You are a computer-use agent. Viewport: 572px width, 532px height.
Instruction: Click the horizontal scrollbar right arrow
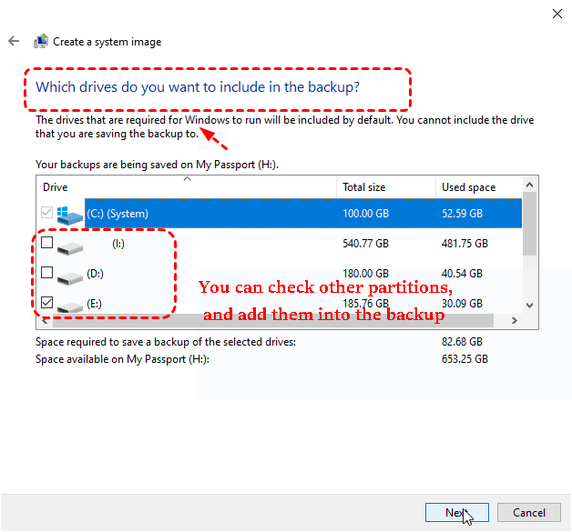click(x=515, y=321)
